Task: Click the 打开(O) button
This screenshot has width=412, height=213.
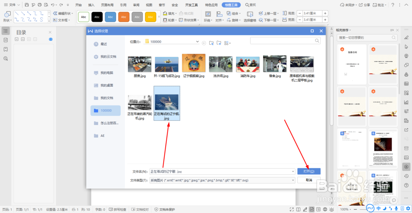Action: (x=309, y=172)
